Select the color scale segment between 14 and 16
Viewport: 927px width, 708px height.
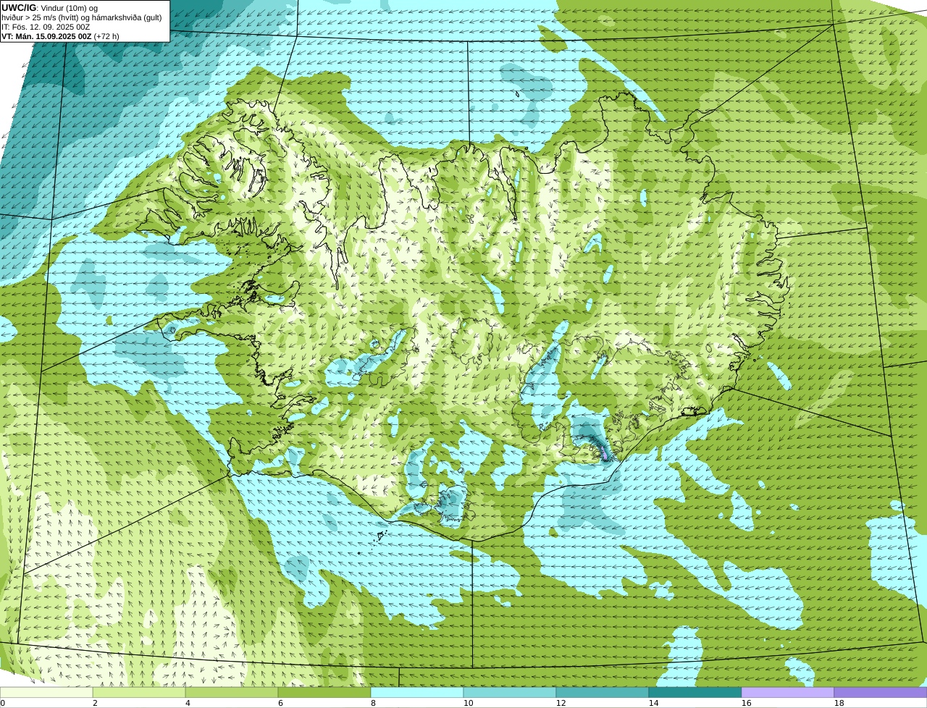click(x=695, y=693)
